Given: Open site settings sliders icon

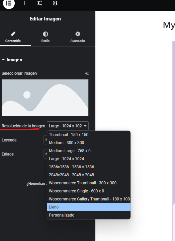Looking at the screenshot, I should tap(40, 3).
